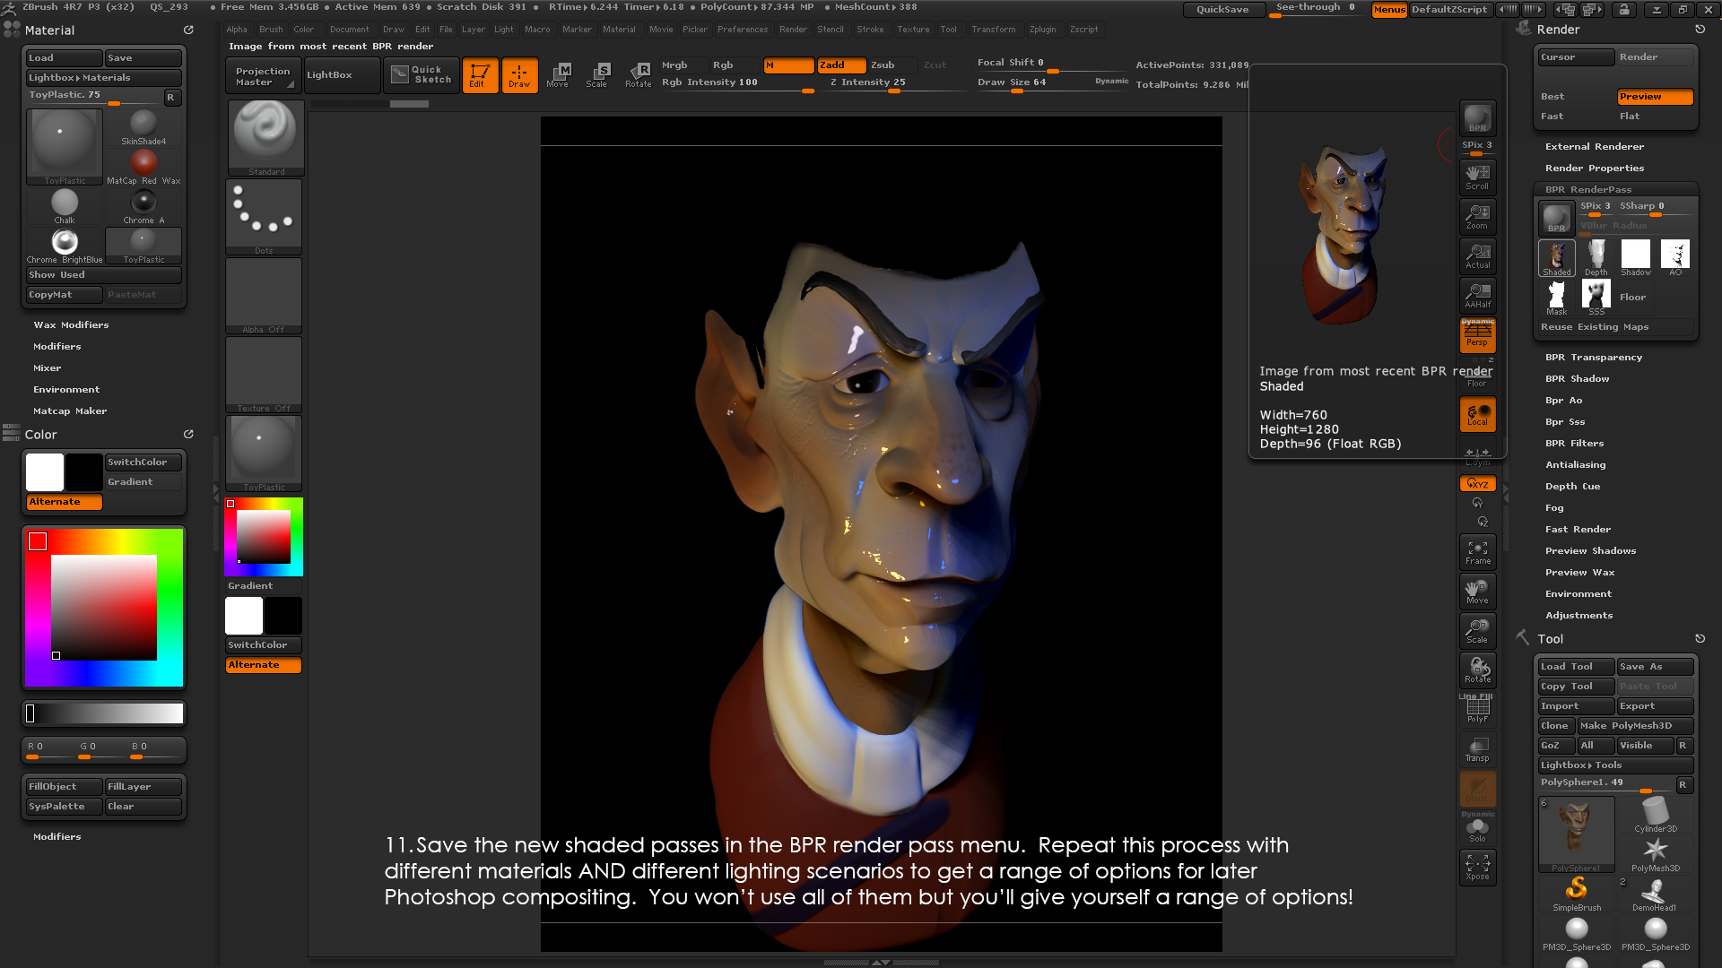Open the Stroke menu
Image resolution: width=1722 pixels, height=968 pixels.
click(x=869, y=29)
